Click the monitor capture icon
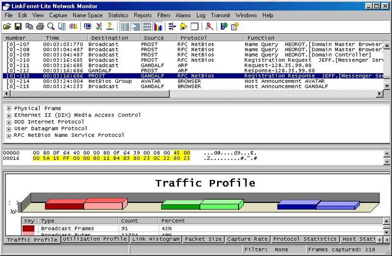 pos(88,26)
